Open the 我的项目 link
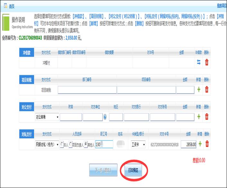 tap(222, 6)
